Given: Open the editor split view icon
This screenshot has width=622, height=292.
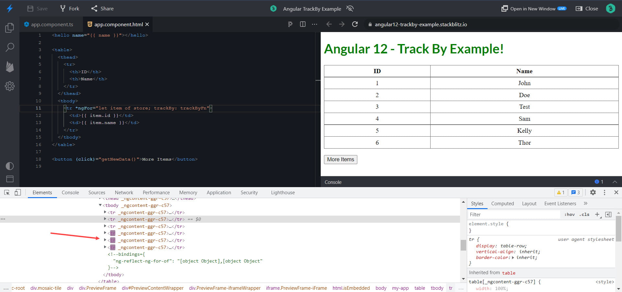Looking at the screenshot, I should (x=302, y=24).
